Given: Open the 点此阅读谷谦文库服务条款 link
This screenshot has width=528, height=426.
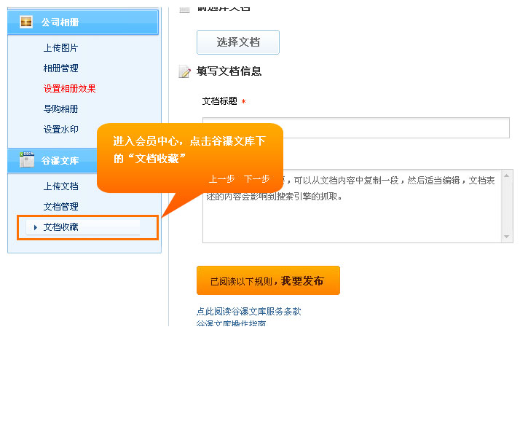Looking at the screenshot, I should [x=248, y=311].
